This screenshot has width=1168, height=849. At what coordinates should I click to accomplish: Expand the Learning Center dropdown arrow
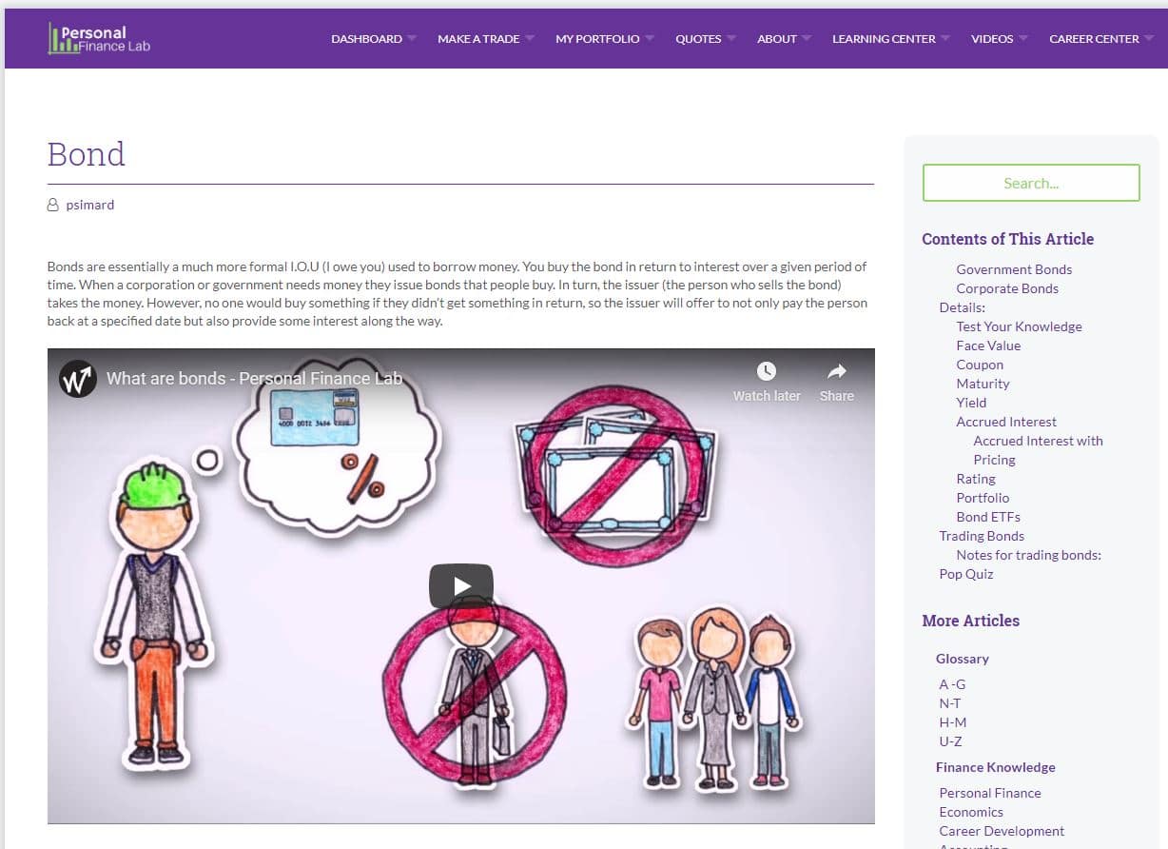pyautogui.click(x=944, y=39)
